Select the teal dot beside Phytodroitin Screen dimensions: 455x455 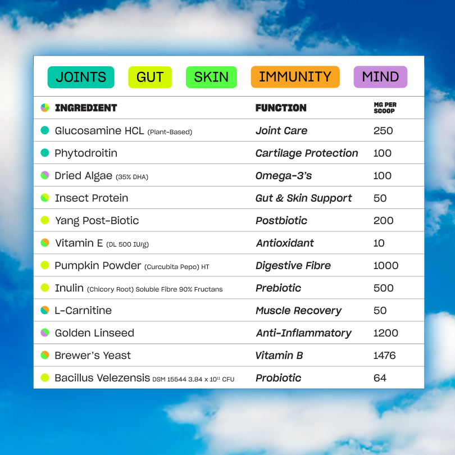pyautogui.click(x=45, y=153)
